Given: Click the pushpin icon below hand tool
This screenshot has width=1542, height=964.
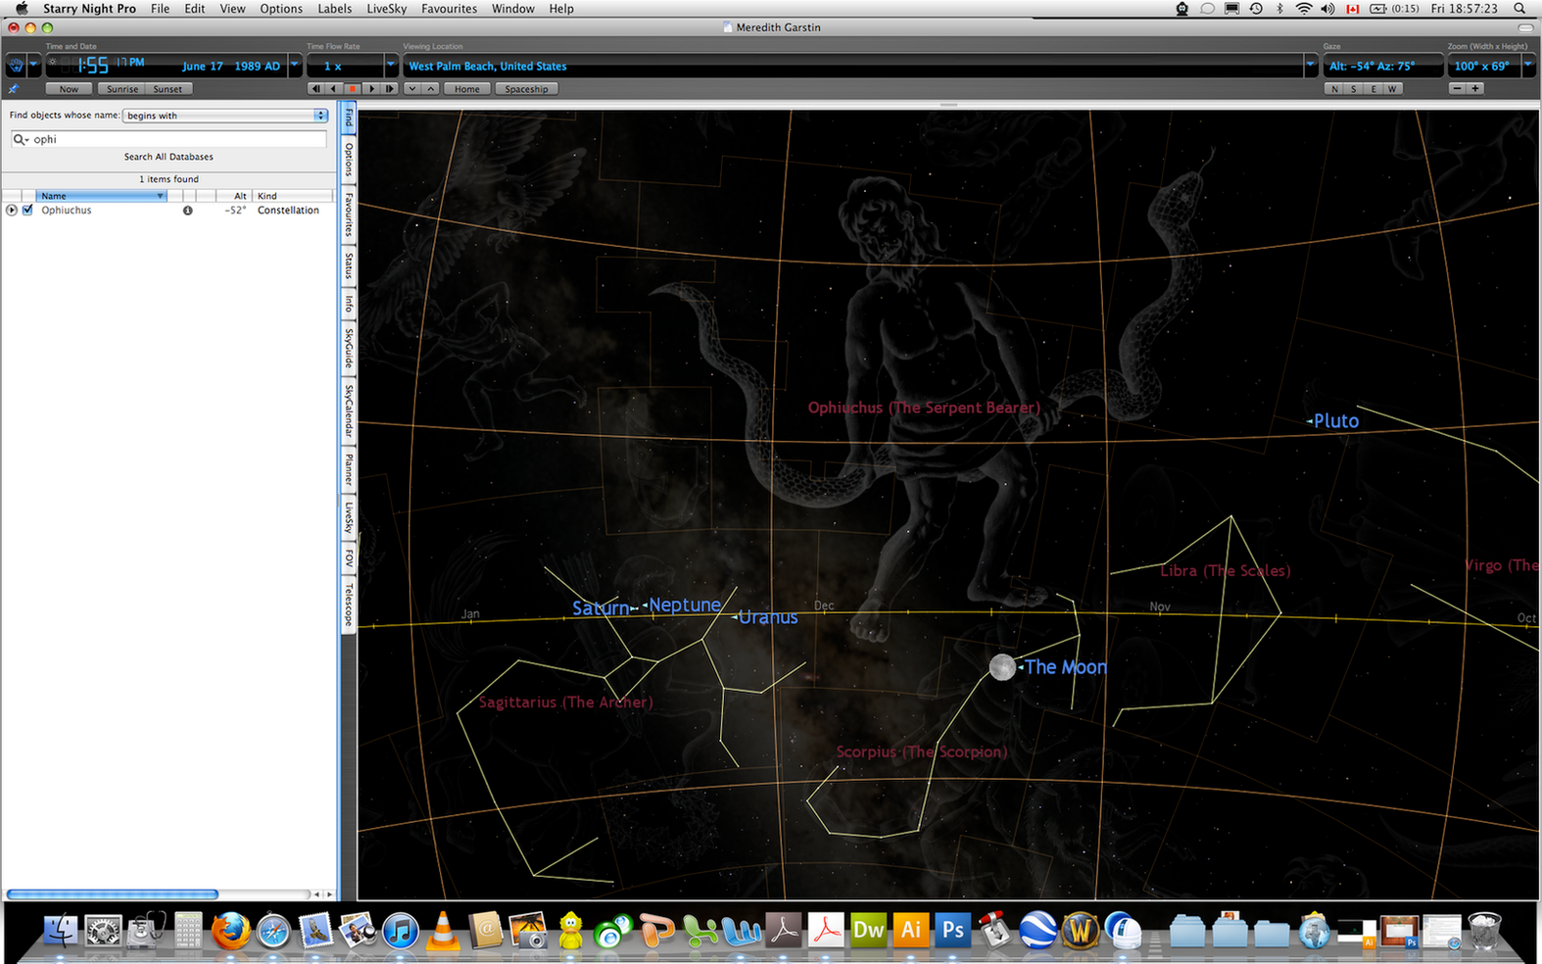Looking at the screenshot, I should point(14,89).
